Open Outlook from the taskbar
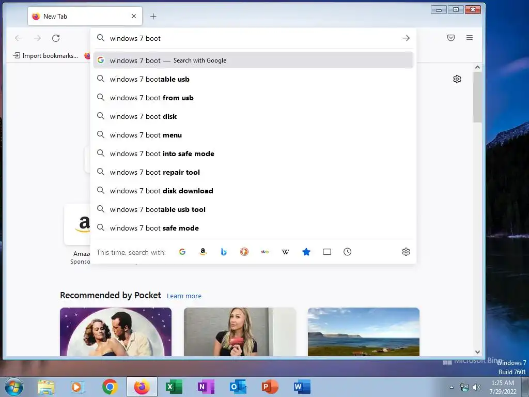Viewport: 529px width, 397px height. pyautogui.click(x=238, y=387)
